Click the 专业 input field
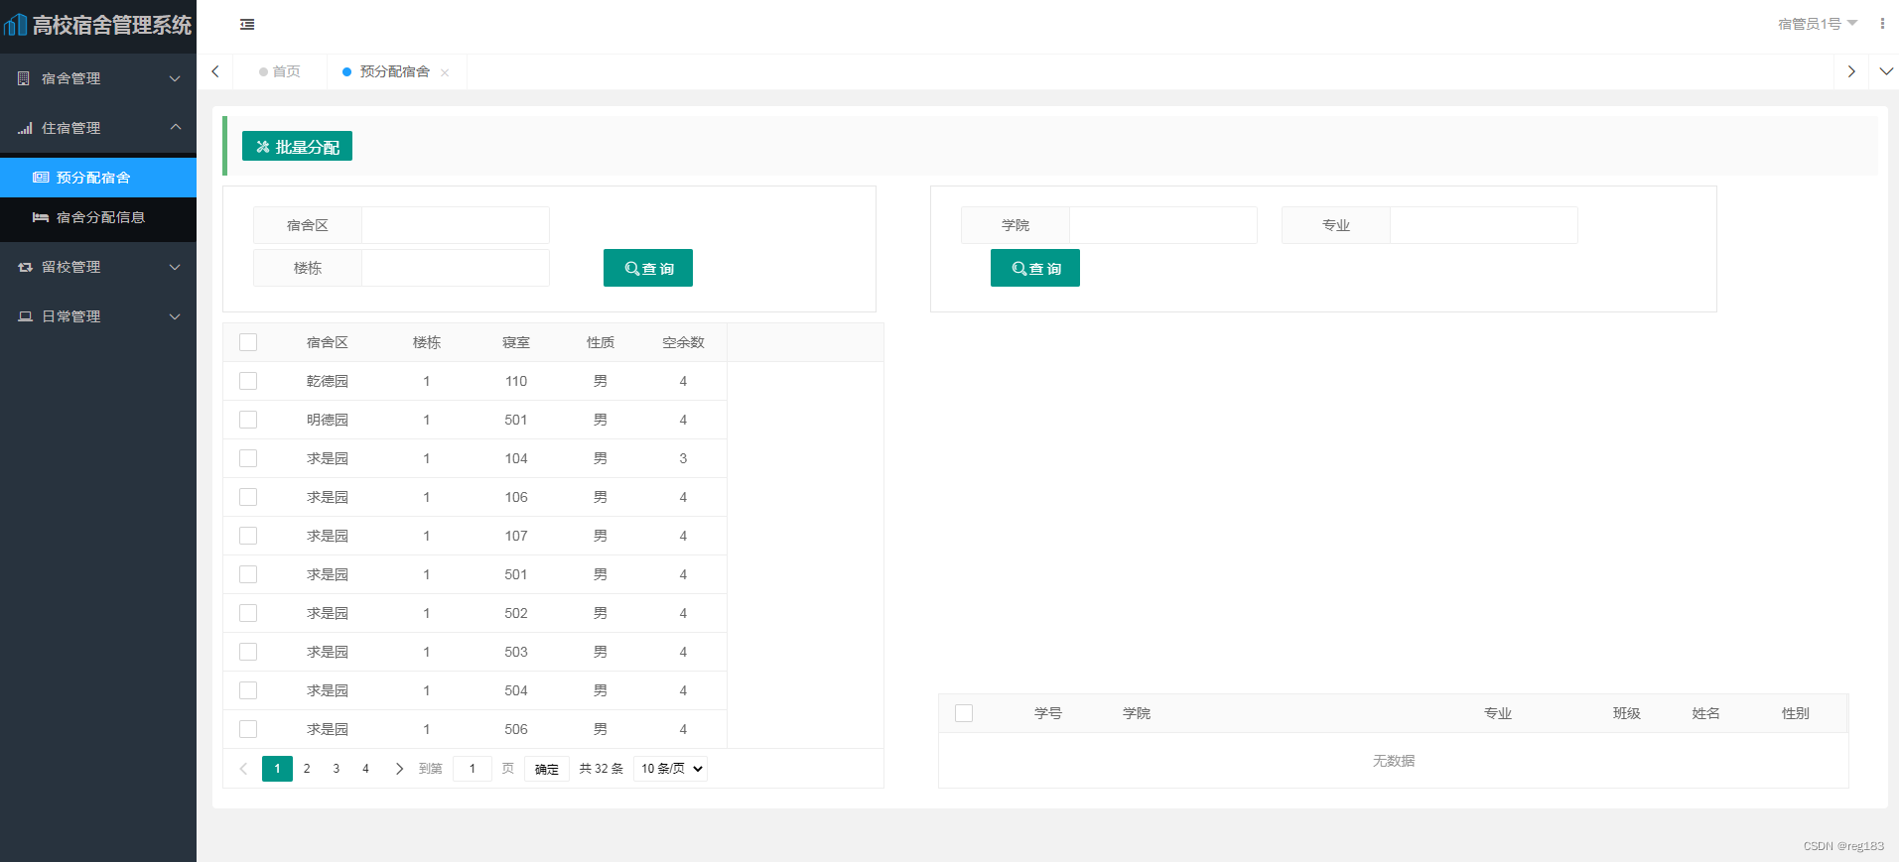The width and height of the screenshot is (1899, 862). [x=1484, y=225]
